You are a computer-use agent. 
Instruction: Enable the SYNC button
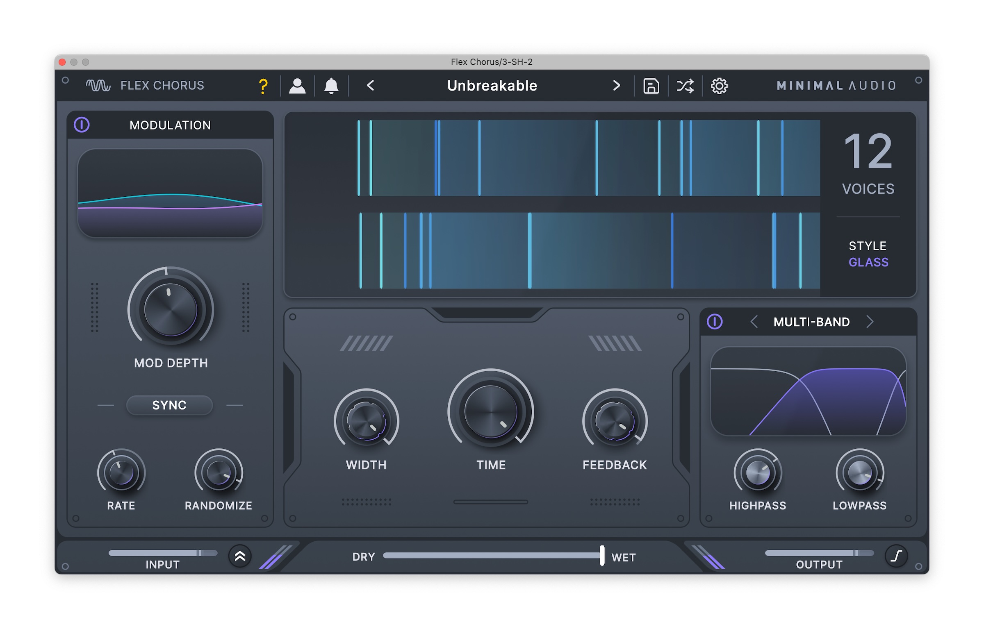click(169, 405)
